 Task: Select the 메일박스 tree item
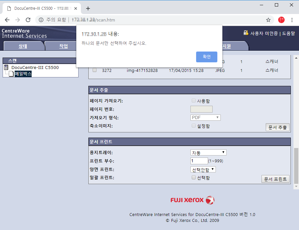[23, 74]
